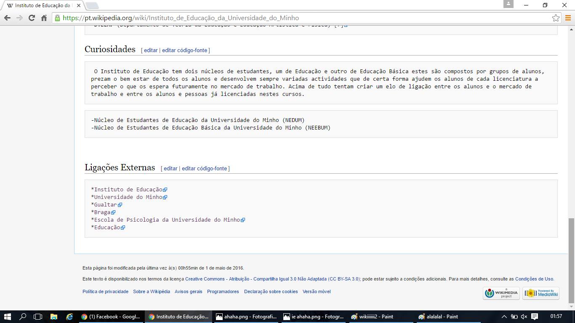Viewport: 575px width, 323px height.
Task: Open Programadores footer link
Action: point(223,291)
